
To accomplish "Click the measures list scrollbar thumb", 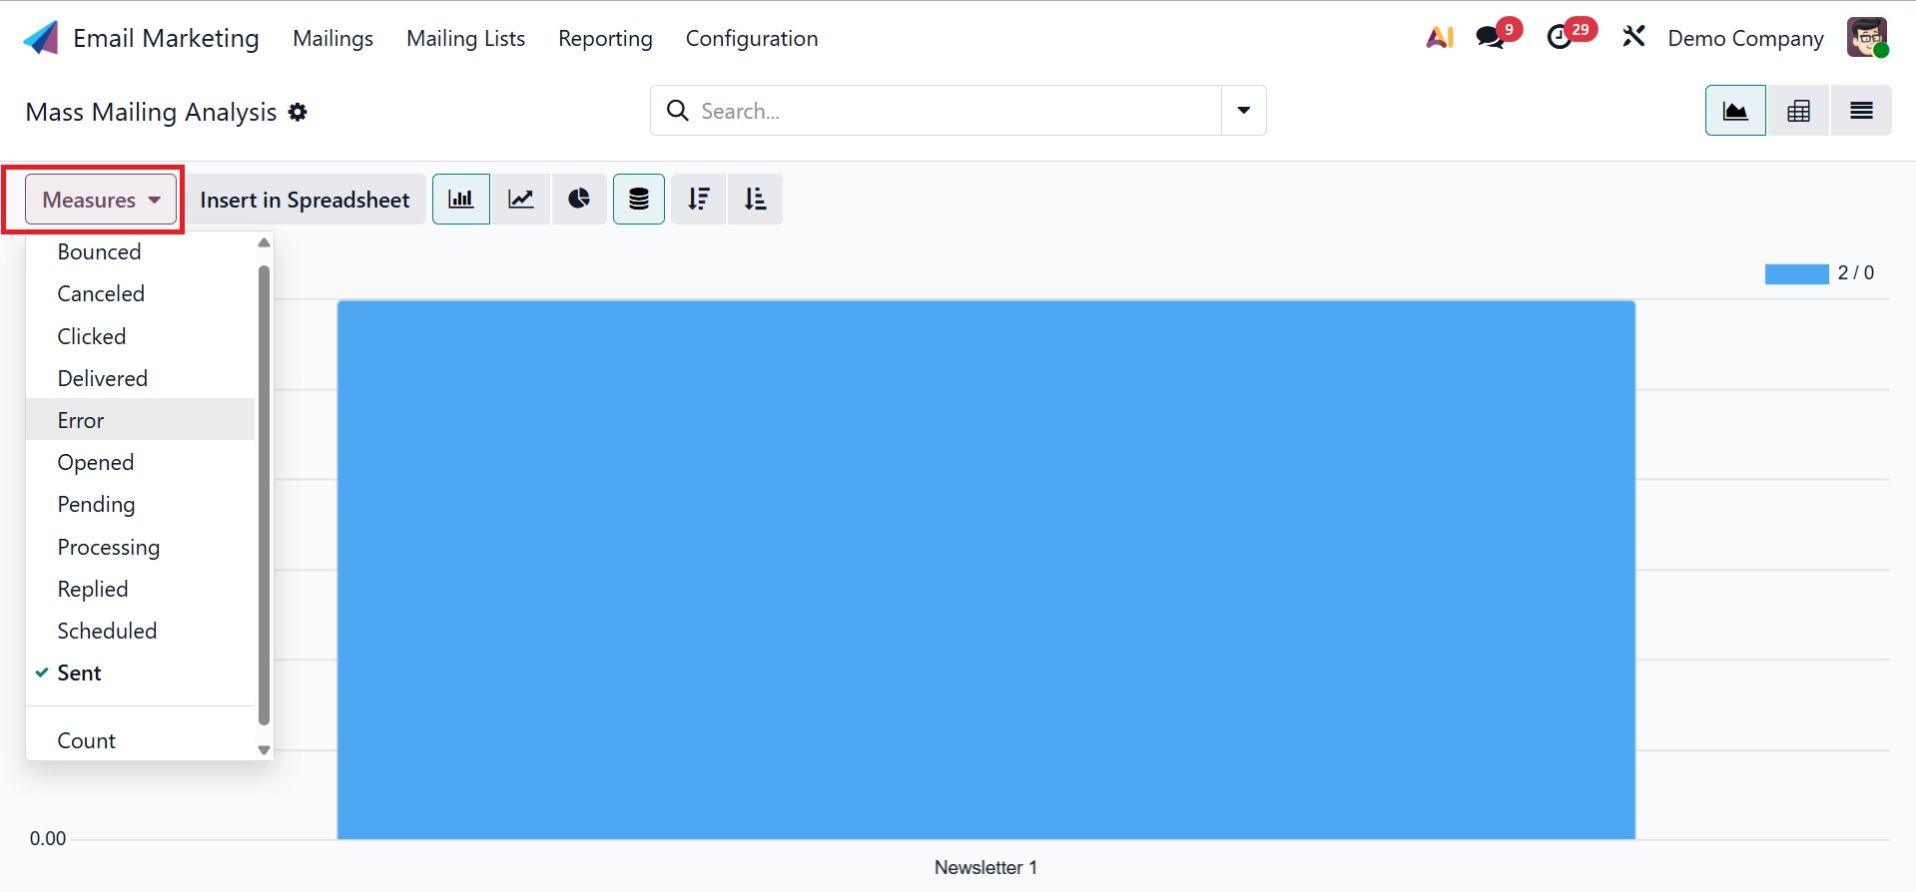I will tap(264, 495).
